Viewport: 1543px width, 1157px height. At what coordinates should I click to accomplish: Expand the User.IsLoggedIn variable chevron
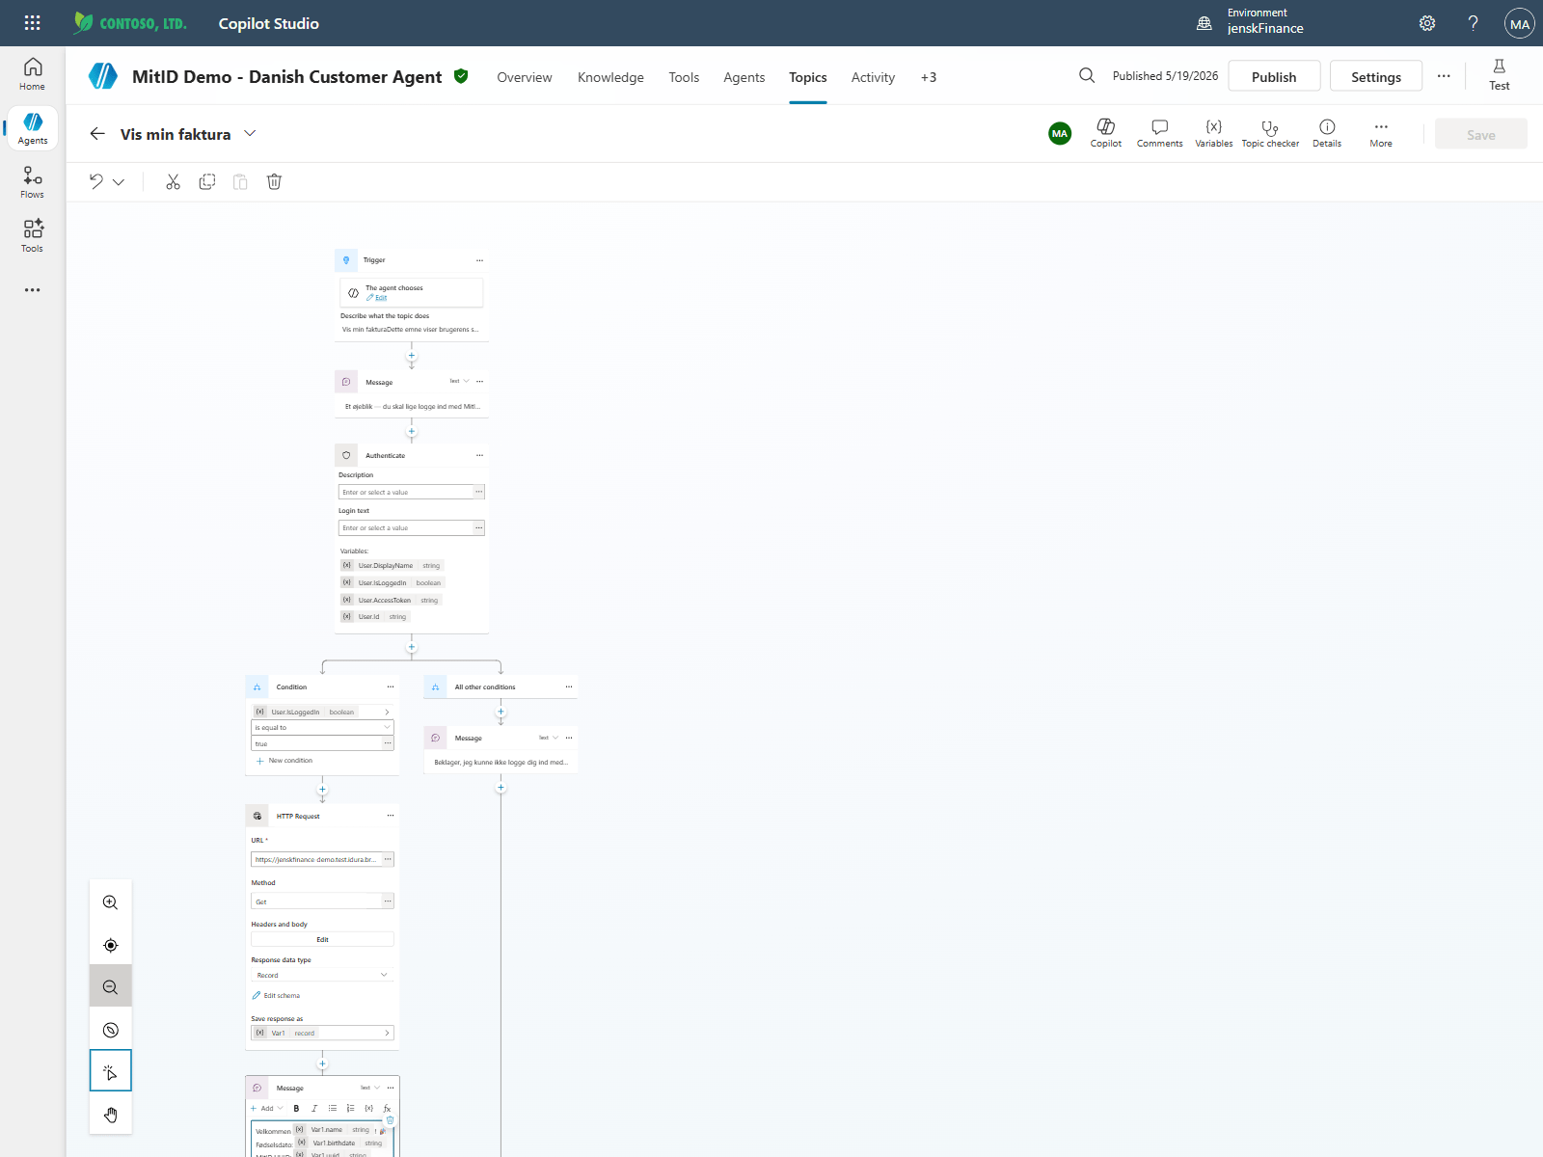(387, 712)
